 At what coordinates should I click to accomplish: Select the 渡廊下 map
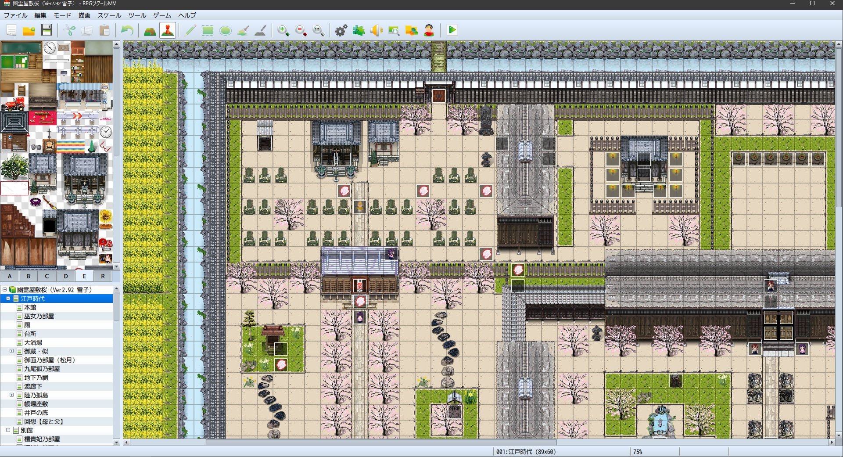(x=33, y=386)
